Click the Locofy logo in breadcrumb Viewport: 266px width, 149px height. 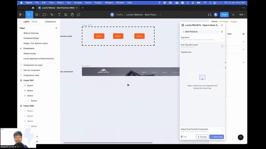[112, 15]
